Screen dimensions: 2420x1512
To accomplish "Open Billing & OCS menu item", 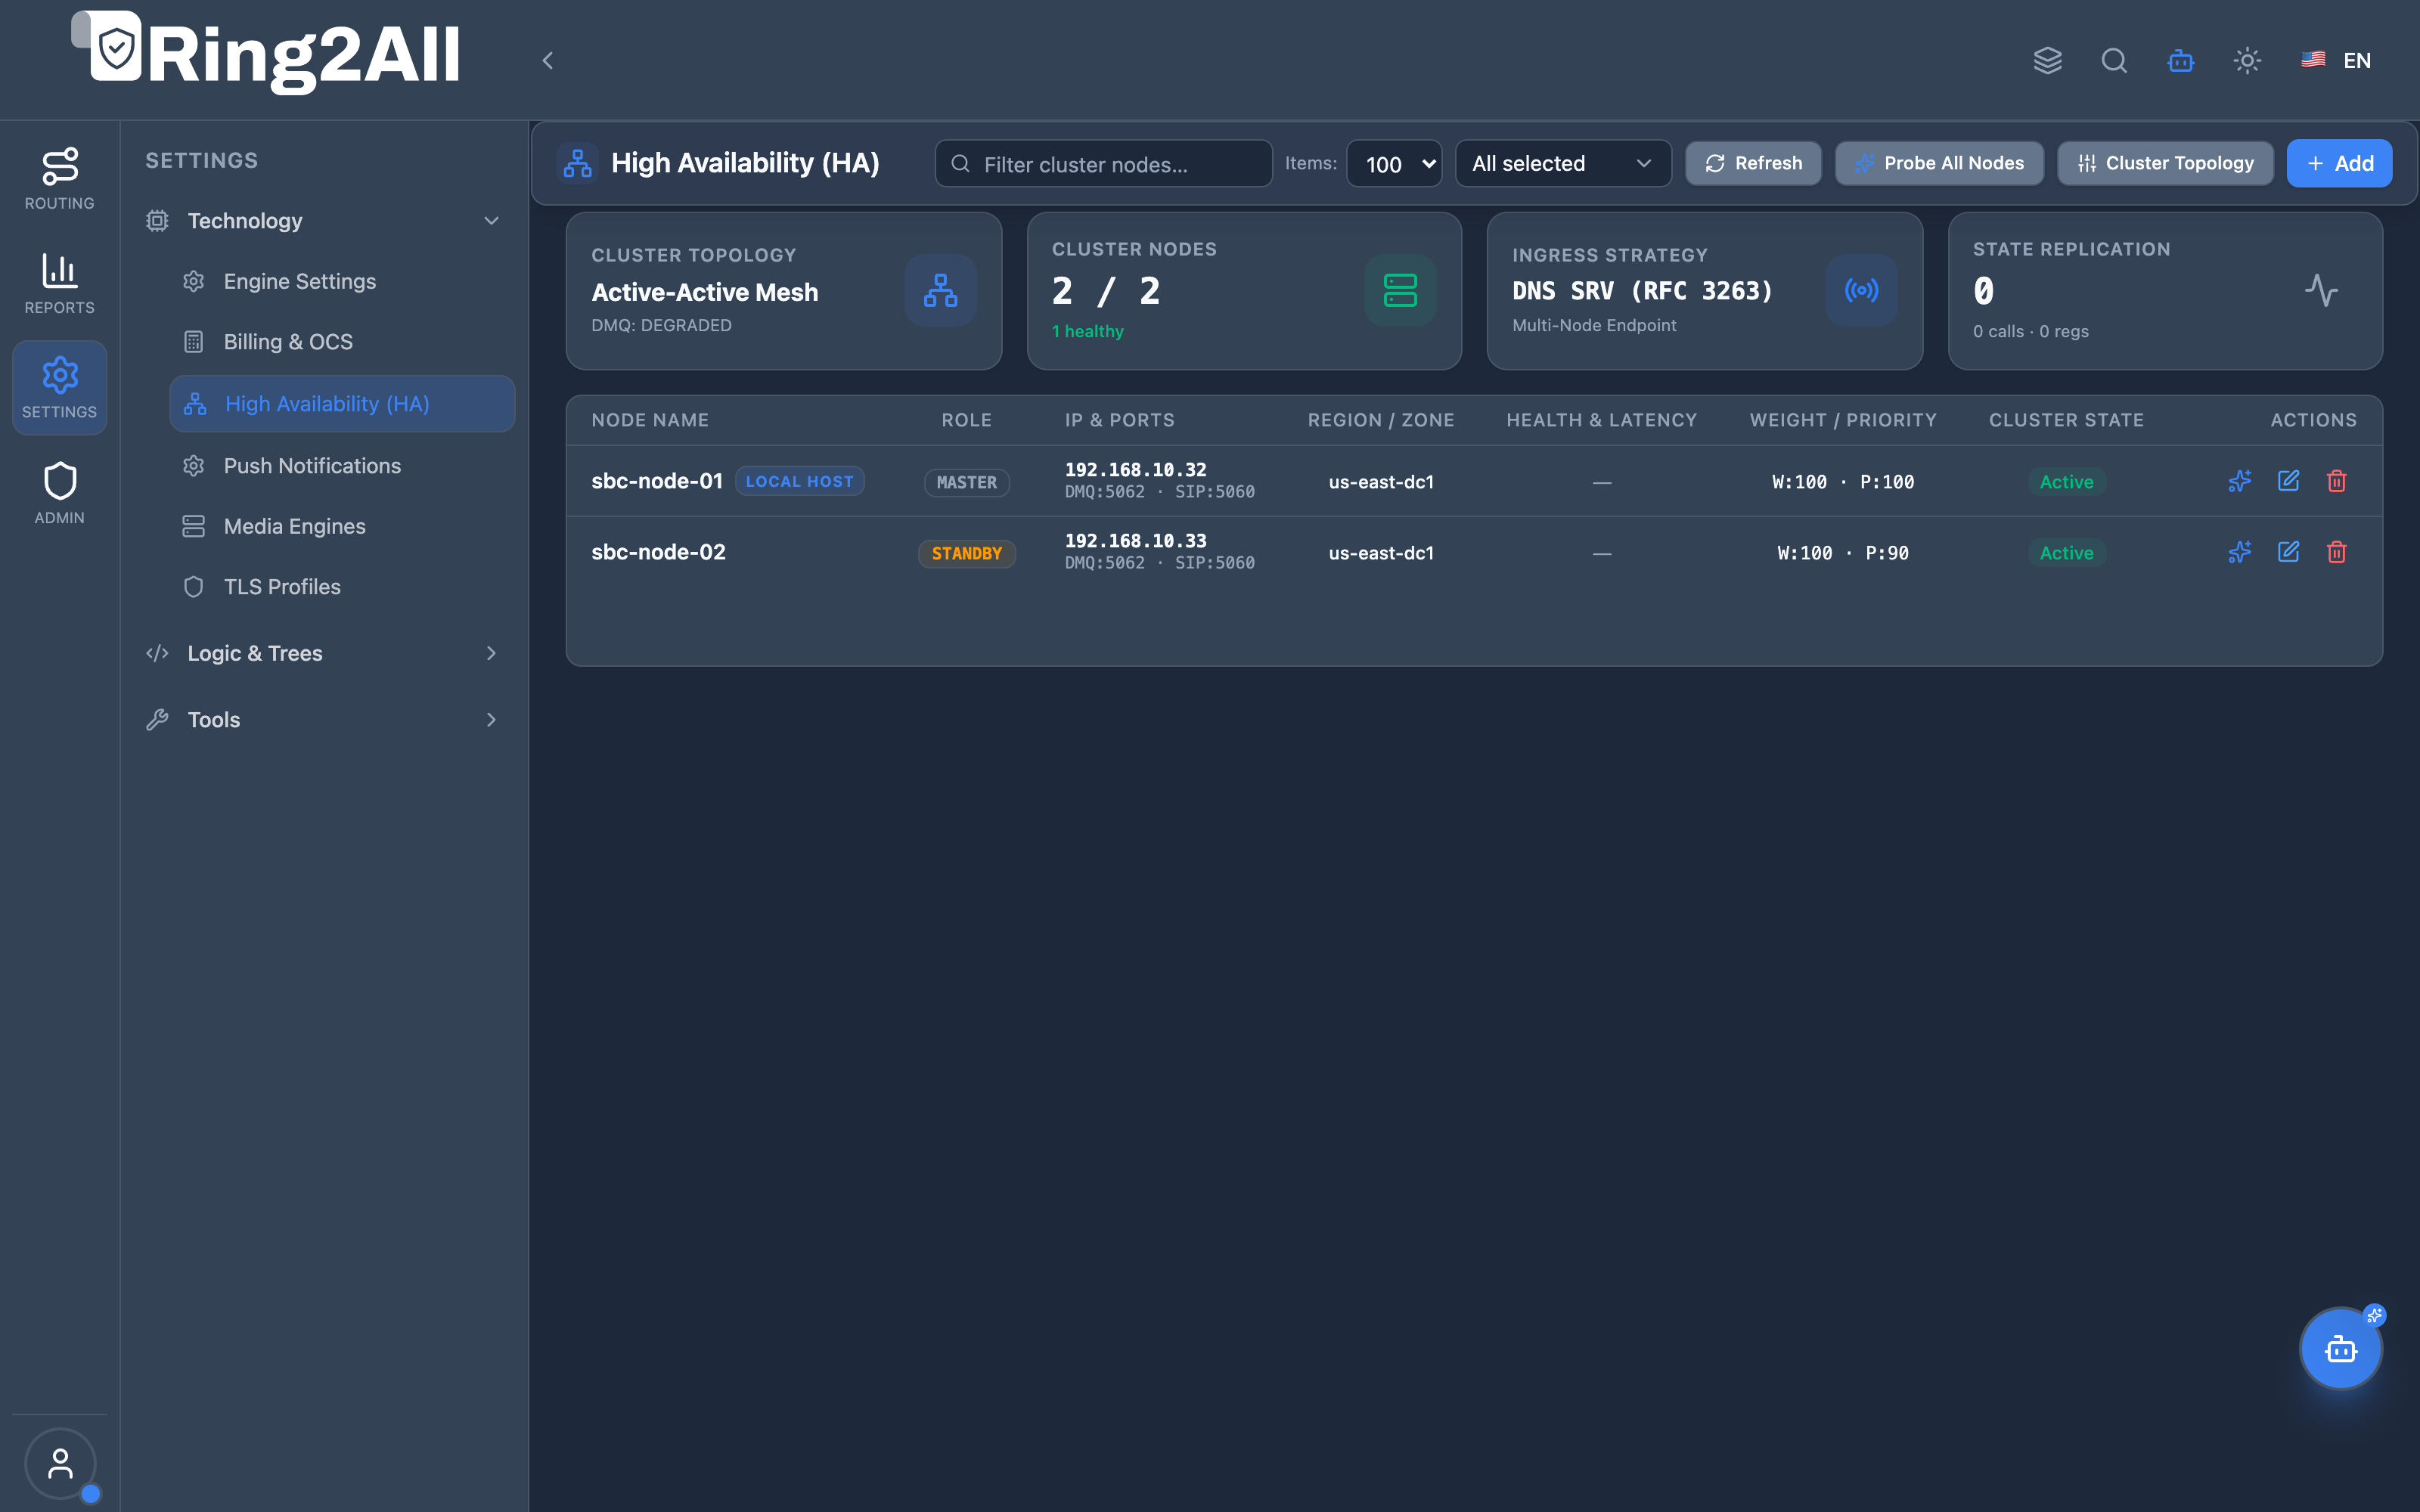I will [x=342, y=342].
